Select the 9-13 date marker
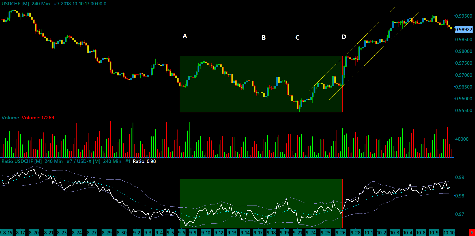Viewport: 475px width, 236px height. tap(232, 233)
